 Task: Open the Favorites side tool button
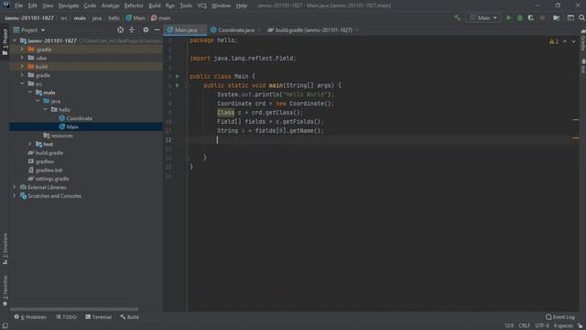[x=5, y=291]
